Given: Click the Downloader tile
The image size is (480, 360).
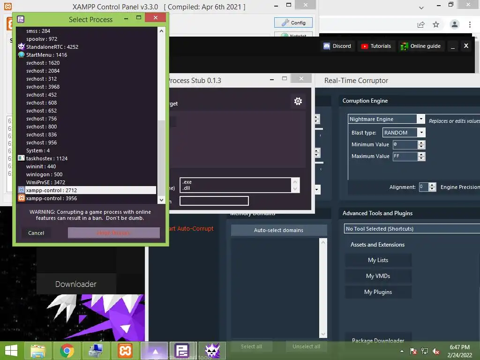Looking at the screenshot, I should tap(76, 284).
